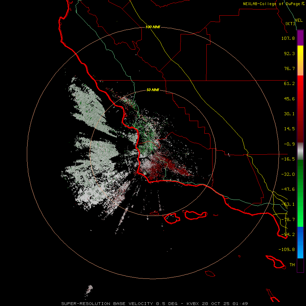
Task: Select the 30.1 velocity scale value
Action: 289,114
